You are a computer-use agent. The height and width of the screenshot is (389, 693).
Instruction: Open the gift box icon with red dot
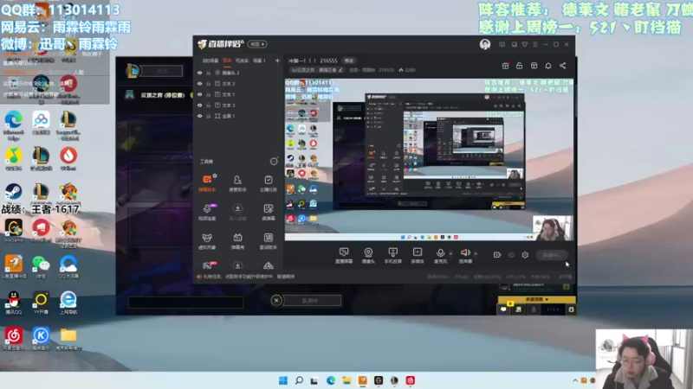point(505,66)
